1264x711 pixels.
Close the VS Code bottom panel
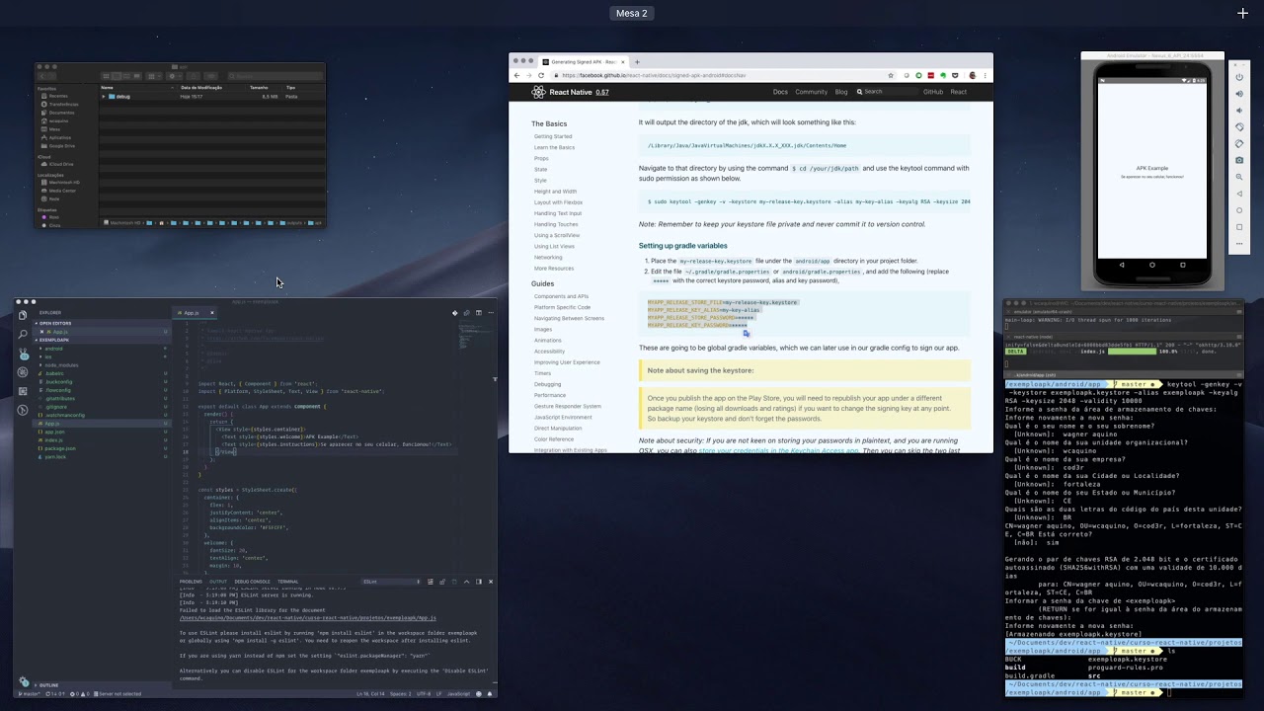click(491, 582)
